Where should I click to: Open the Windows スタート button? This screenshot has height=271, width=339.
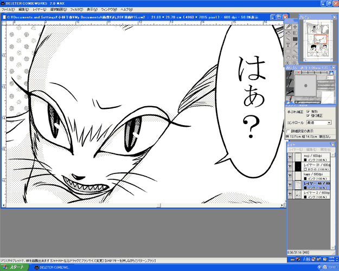pos(14,267)
